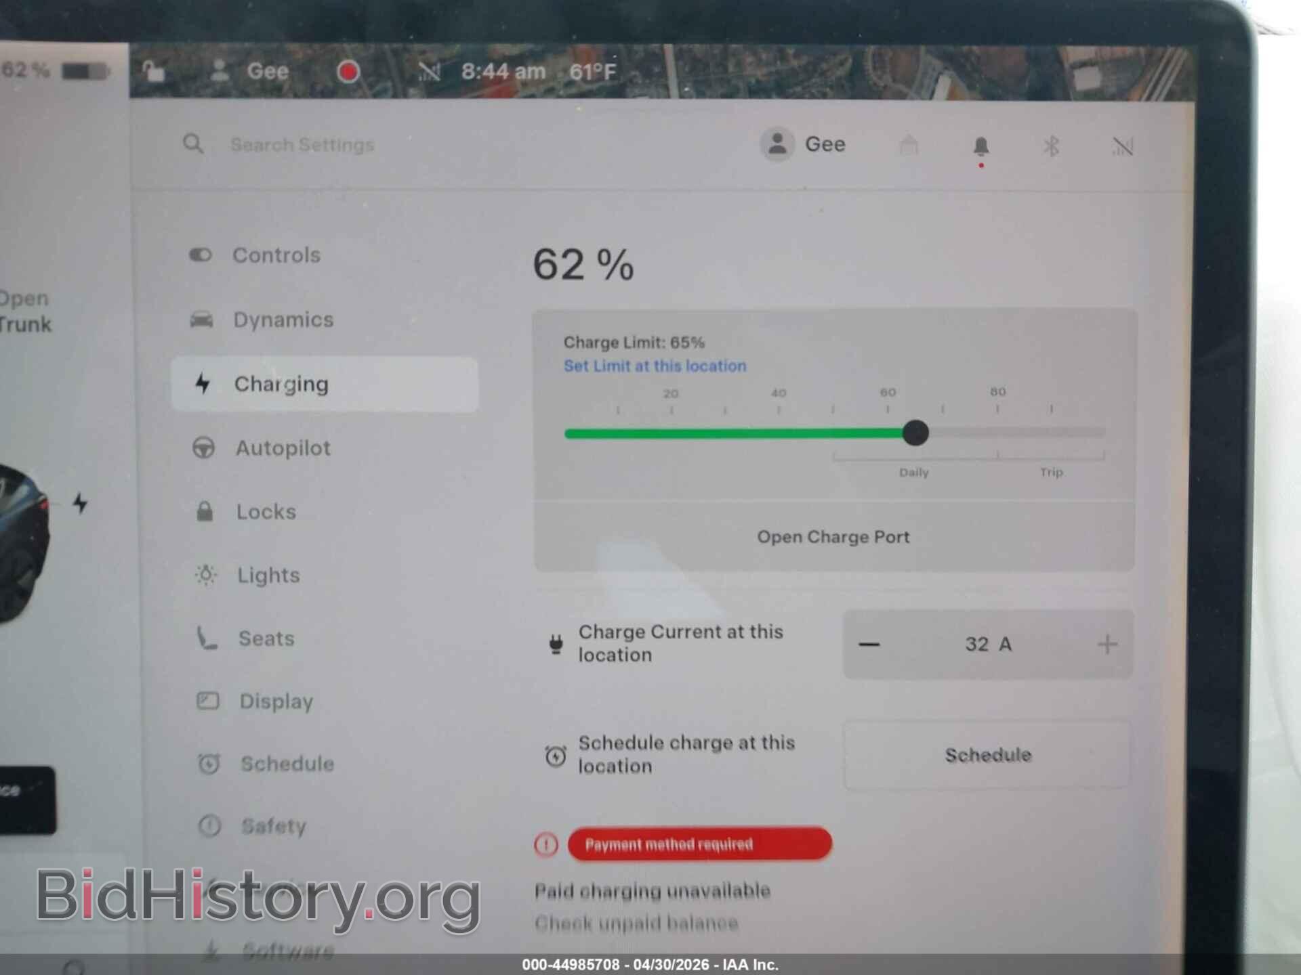This screenshot has width=1301, height=975.
Task: Decrease charge current with minus button
Action: 869,644
